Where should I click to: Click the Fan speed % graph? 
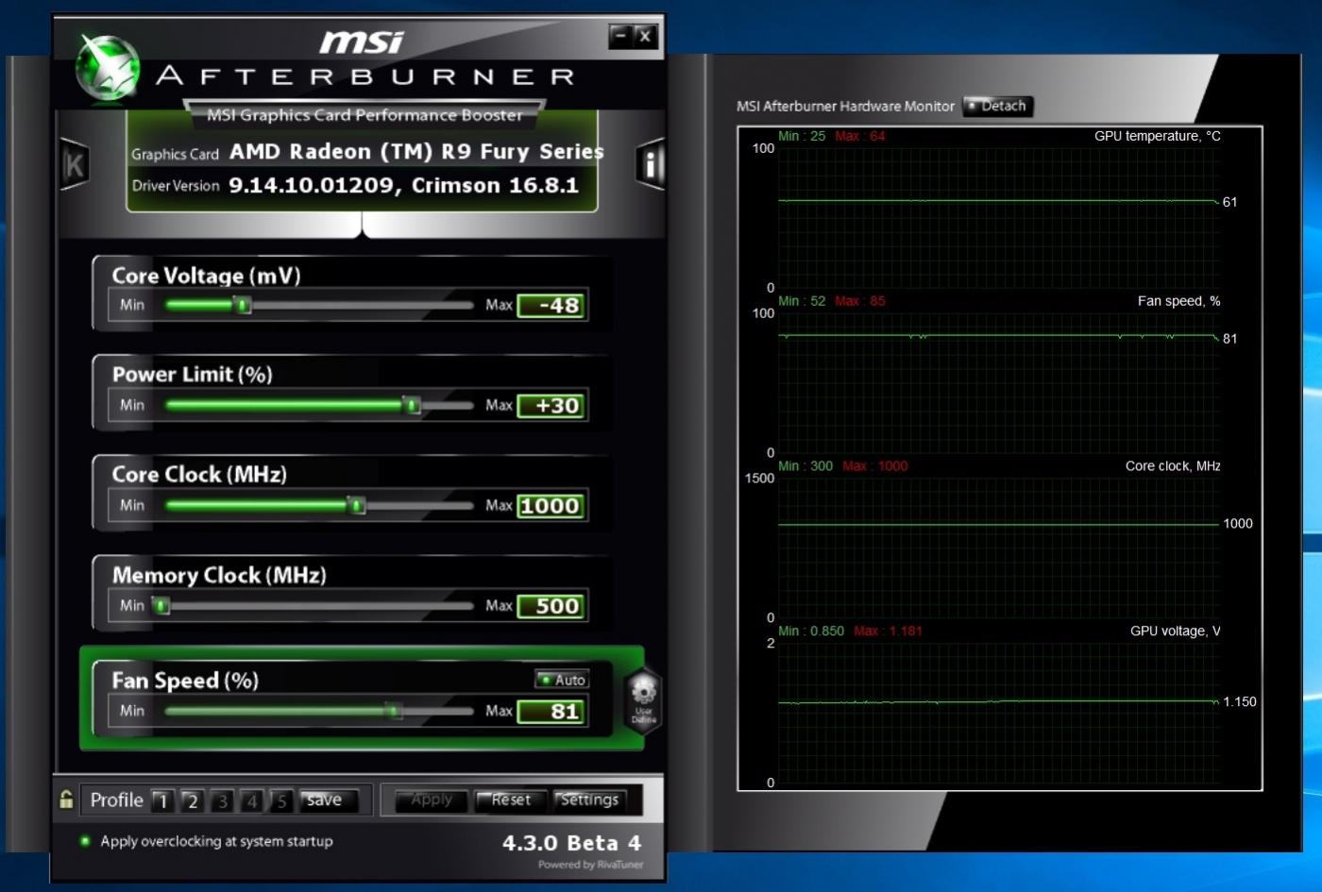click(x=998, y=382)
